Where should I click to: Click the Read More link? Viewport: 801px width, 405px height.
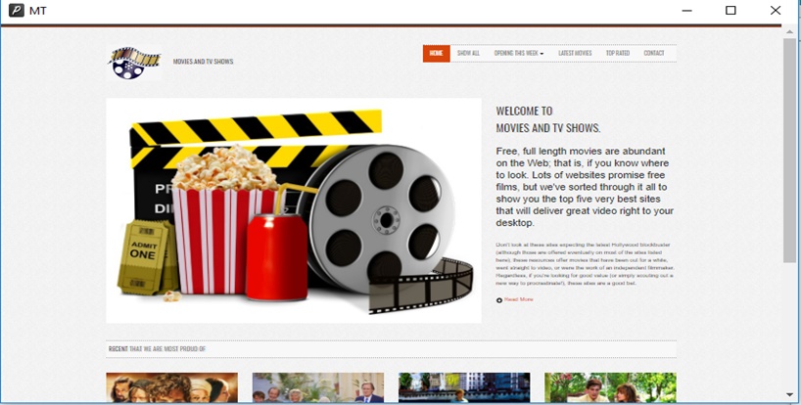(519, 299)
